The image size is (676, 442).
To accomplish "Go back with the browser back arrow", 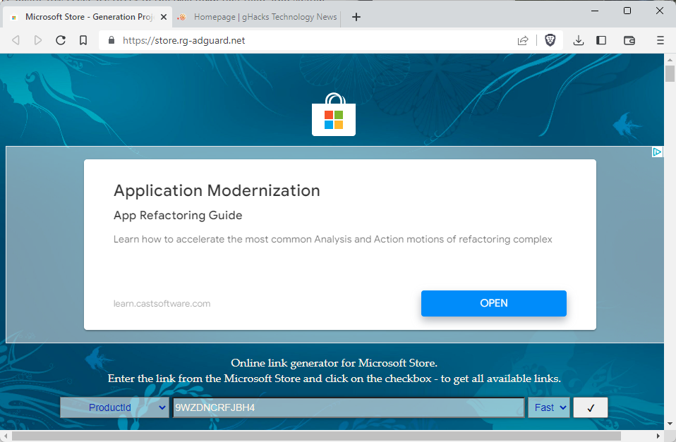I will click(x=16, y=40).
